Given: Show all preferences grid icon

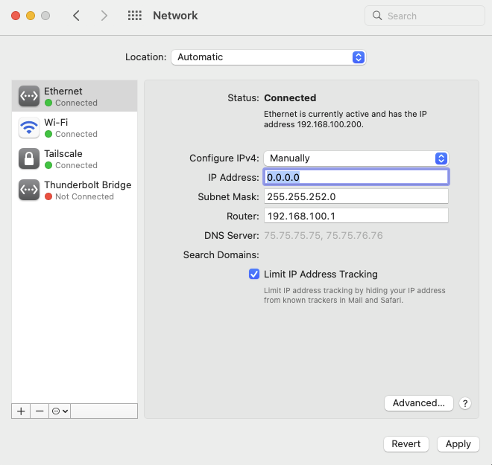Looking at the screenshot, I should point(135,16).
